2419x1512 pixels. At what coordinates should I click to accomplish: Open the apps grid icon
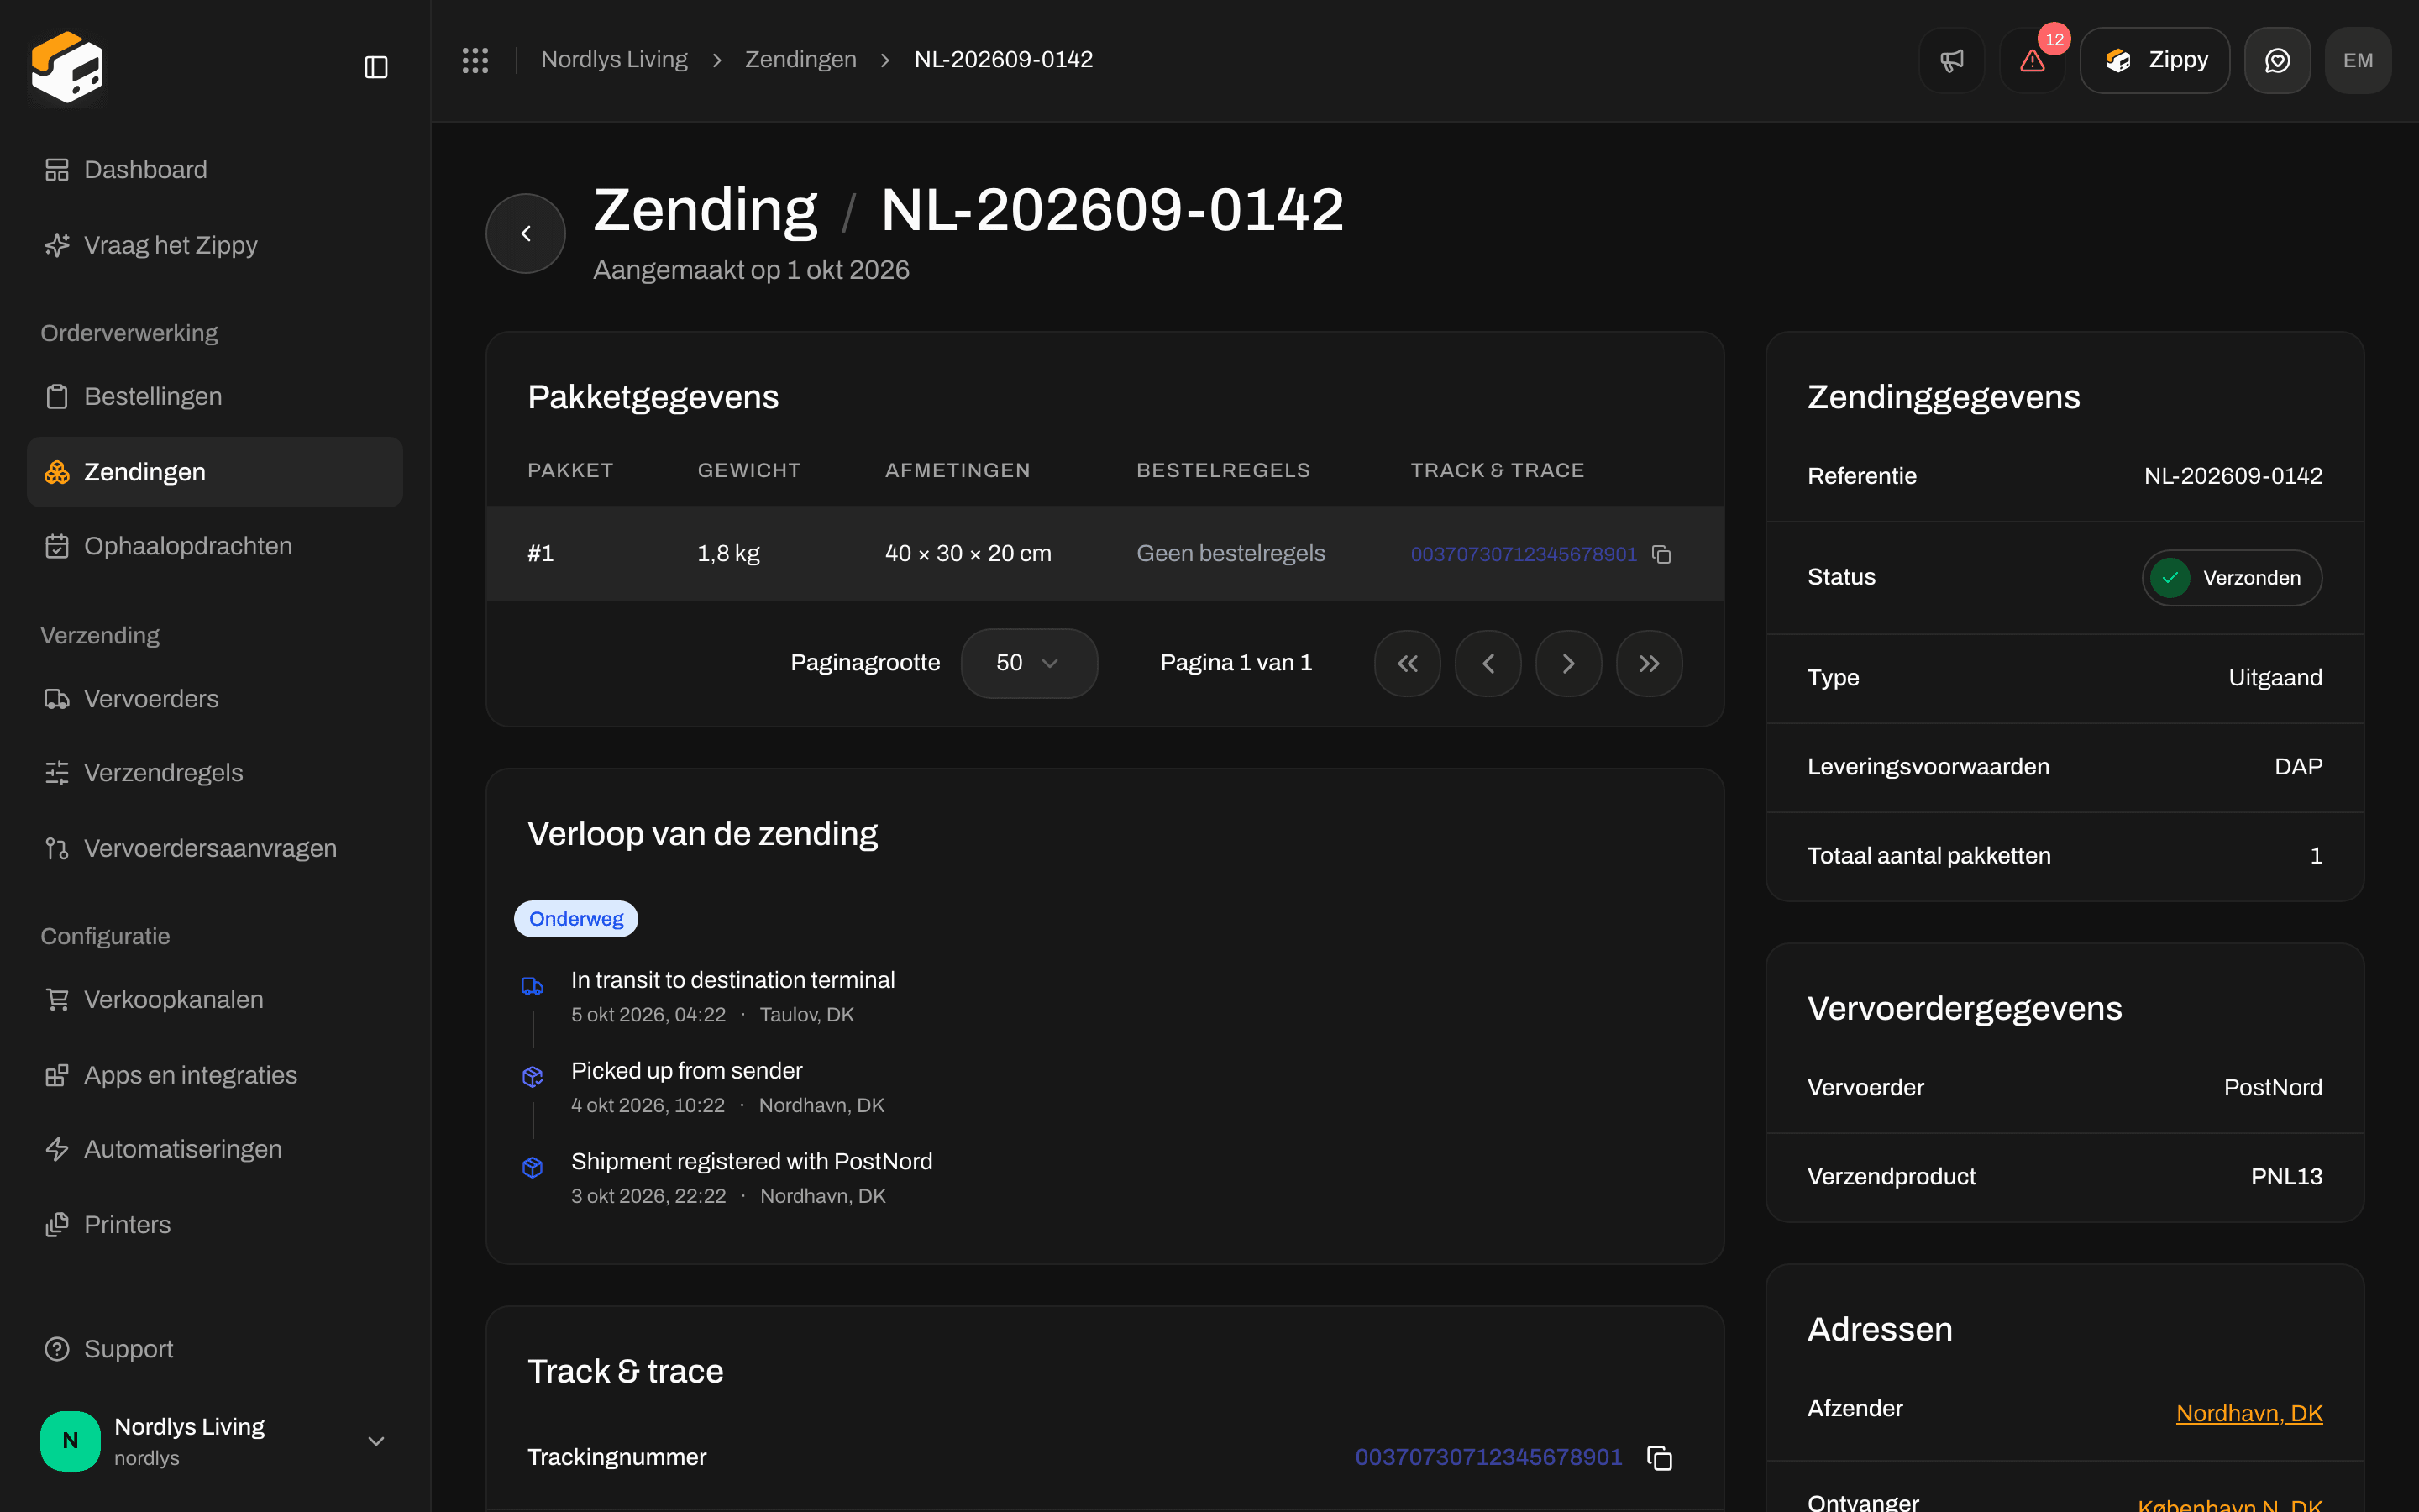click(475, 60)
